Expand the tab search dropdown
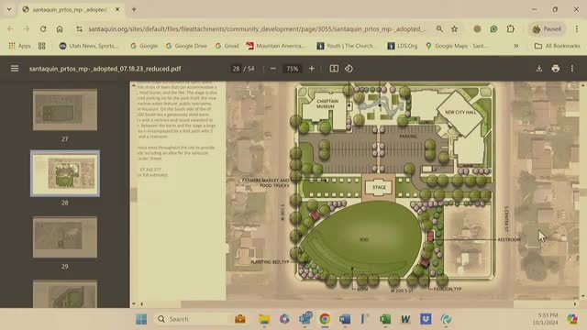 pos(9,9)
